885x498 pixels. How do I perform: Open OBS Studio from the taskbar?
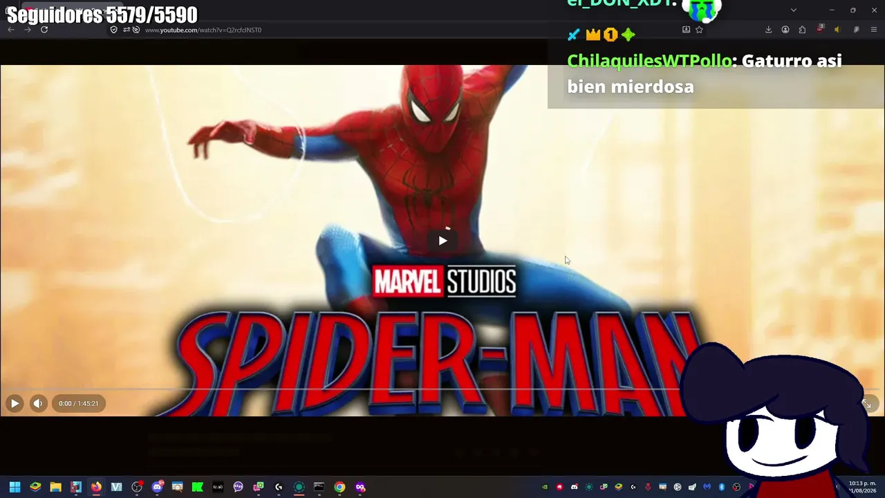137,487
